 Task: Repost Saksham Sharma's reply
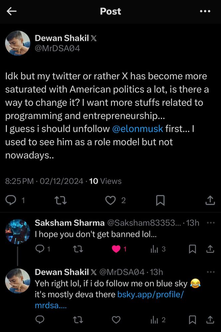(77, 249)
